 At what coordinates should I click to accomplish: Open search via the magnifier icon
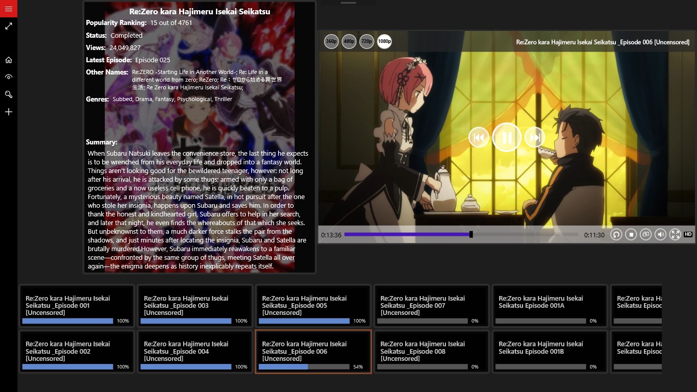tap(9, 94)
